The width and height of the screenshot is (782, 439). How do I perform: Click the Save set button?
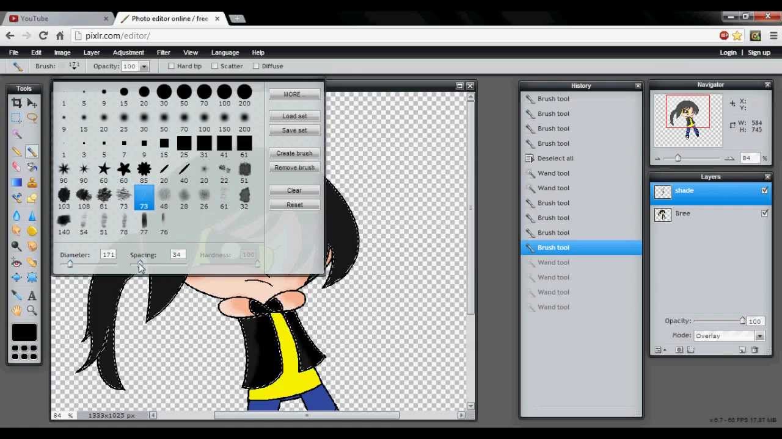tap(294, 130)
